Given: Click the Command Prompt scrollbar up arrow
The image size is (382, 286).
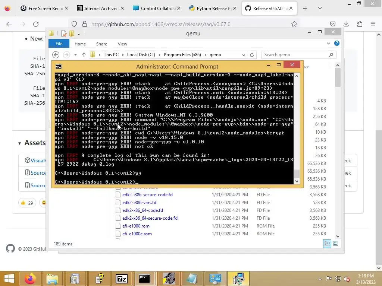Looking at the screenshot, I should [x=297, y=76].
